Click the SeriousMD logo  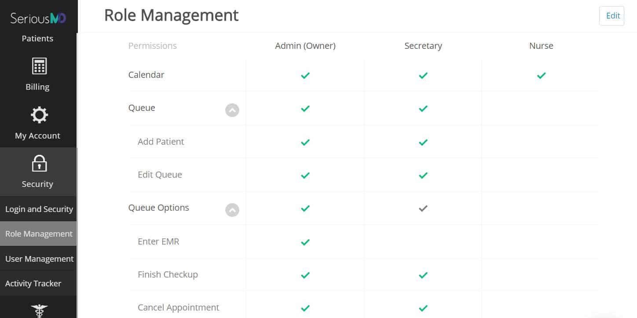tap(38, 18)
